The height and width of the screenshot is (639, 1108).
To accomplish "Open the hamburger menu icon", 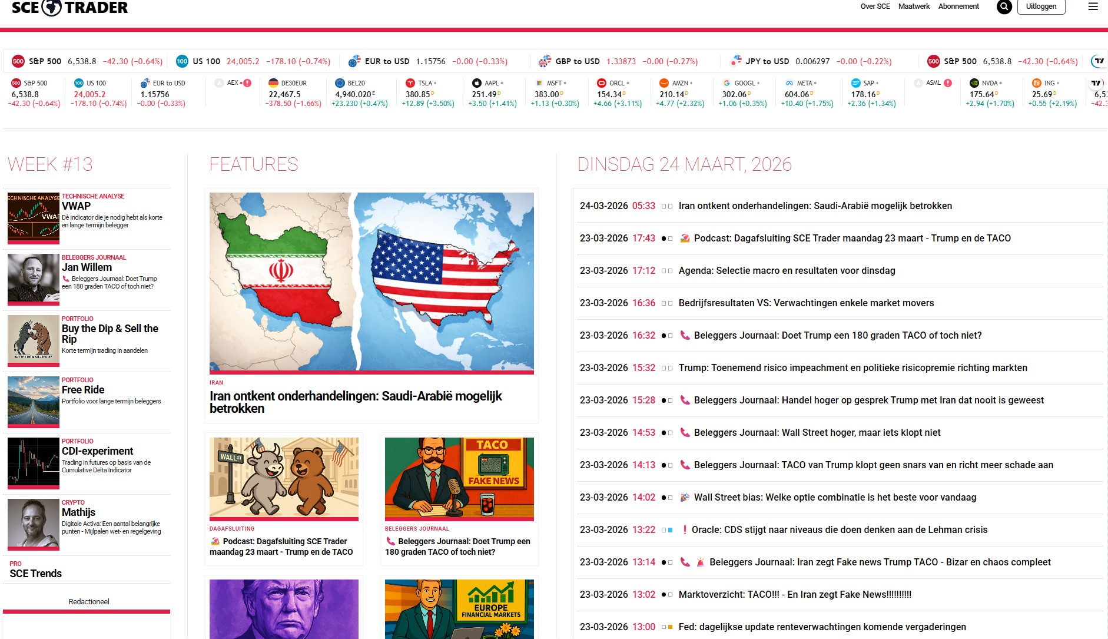I will point(1093,7).
